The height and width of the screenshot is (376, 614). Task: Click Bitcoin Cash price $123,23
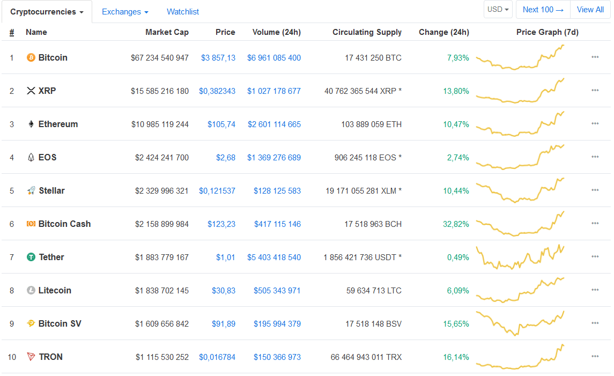click(221, 224)
